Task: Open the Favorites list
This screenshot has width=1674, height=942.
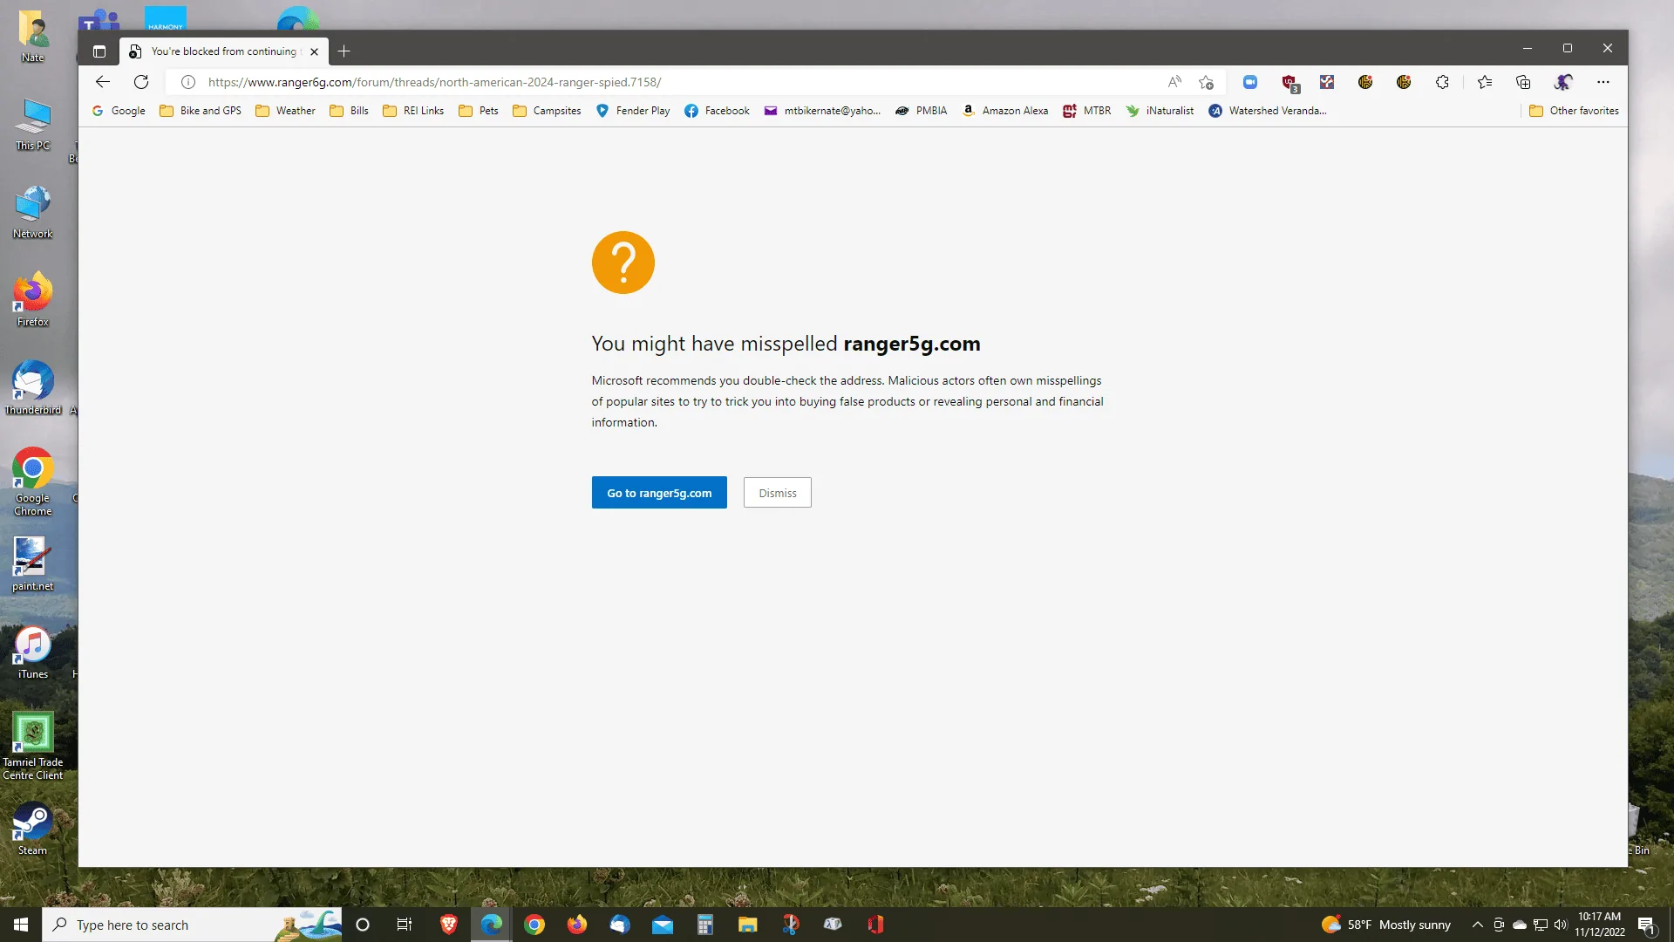Action: [x=1485, y=82]
